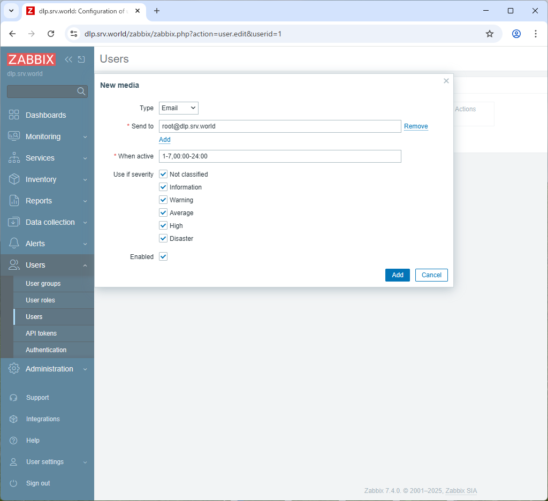Click the Reports chart icon
The width and height of the screenshot is (548, 501).
pos(14,200)
